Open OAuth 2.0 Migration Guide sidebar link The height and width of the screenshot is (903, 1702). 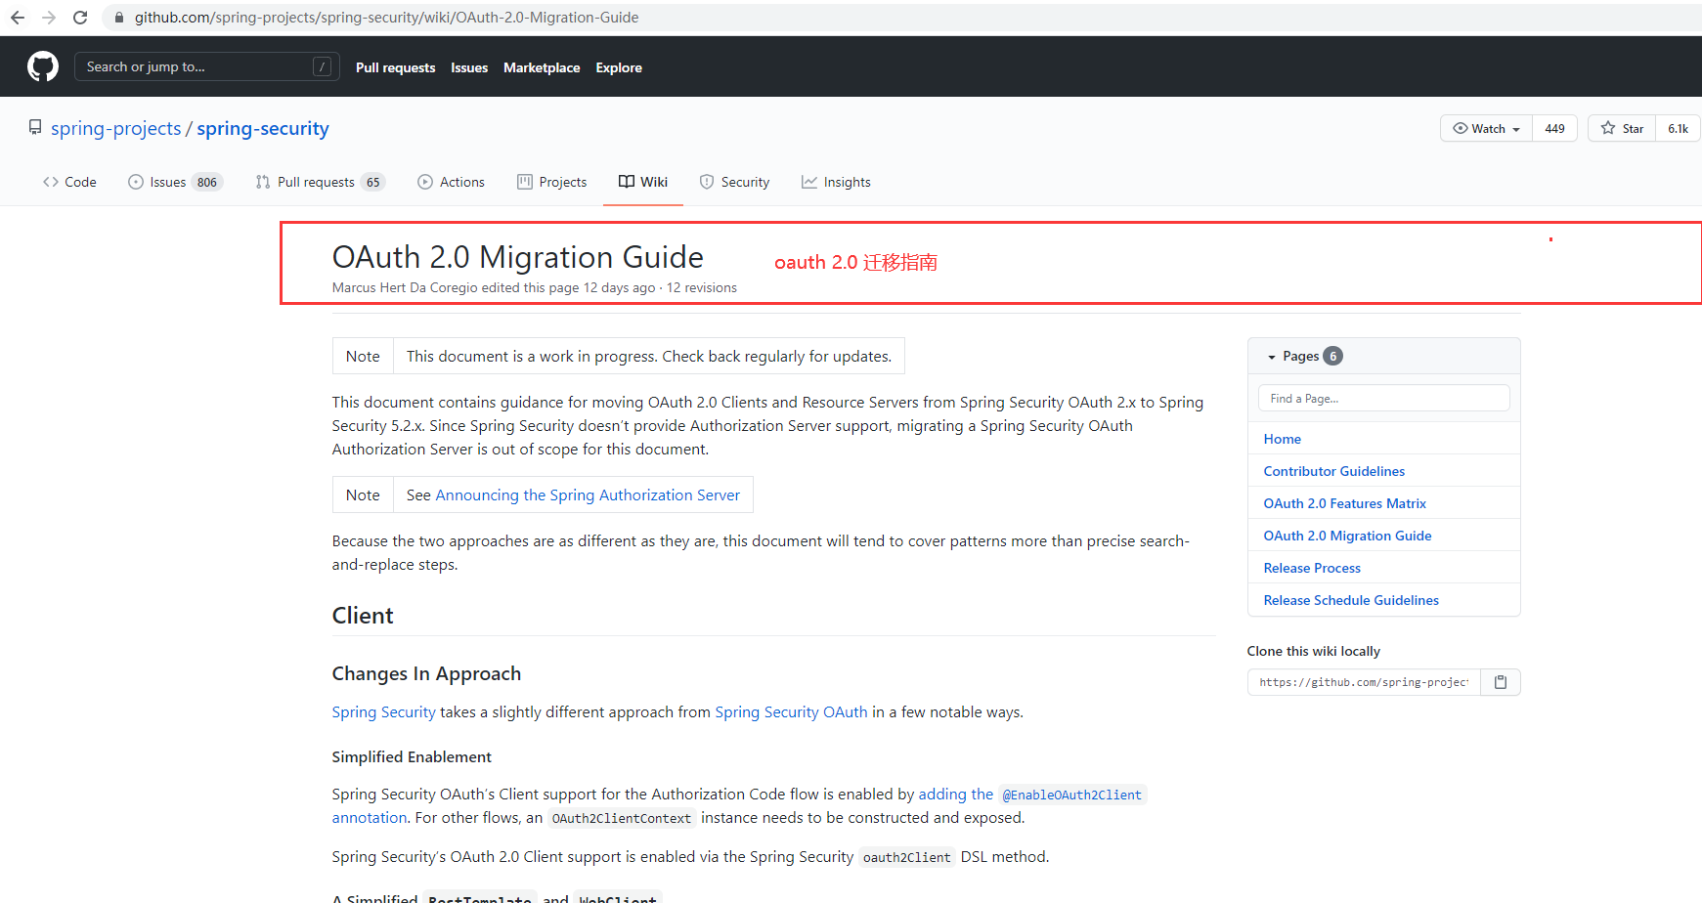click(x=1347, y=536)
